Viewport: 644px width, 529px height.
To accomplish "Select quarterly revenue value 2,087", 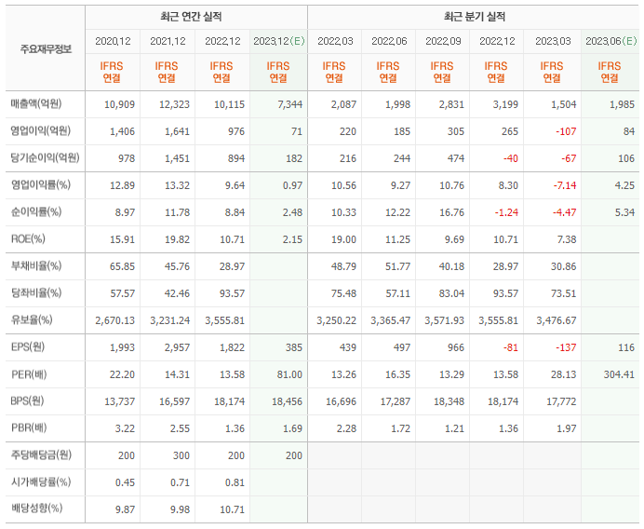I will tap(343, 104).
